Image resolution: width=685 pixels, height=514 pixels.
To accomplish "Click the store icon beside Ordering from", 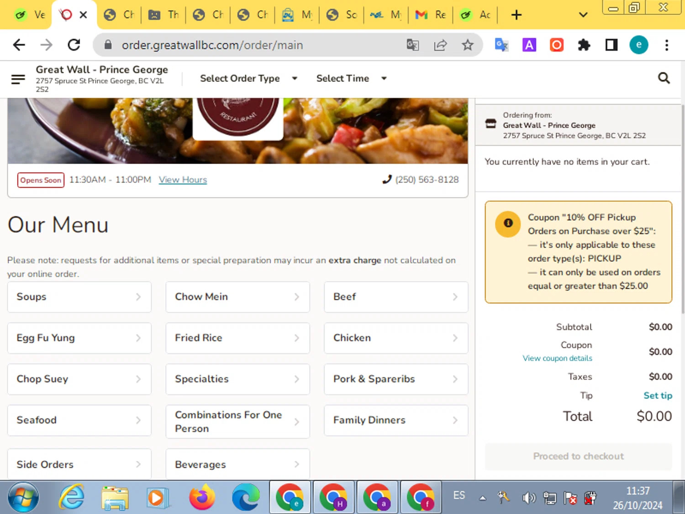I will pyautogui.click(x=491, y=123).
